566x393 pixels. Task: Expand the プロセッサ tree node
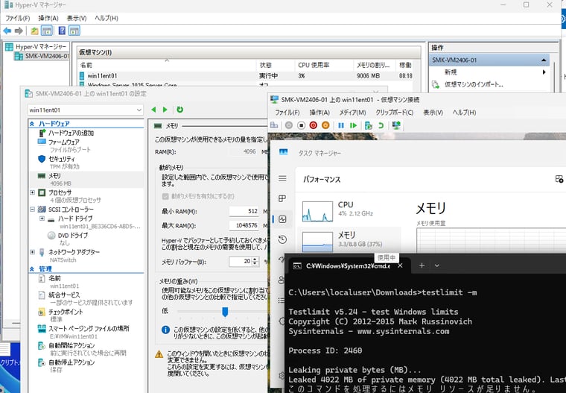[x=33, y=192]
